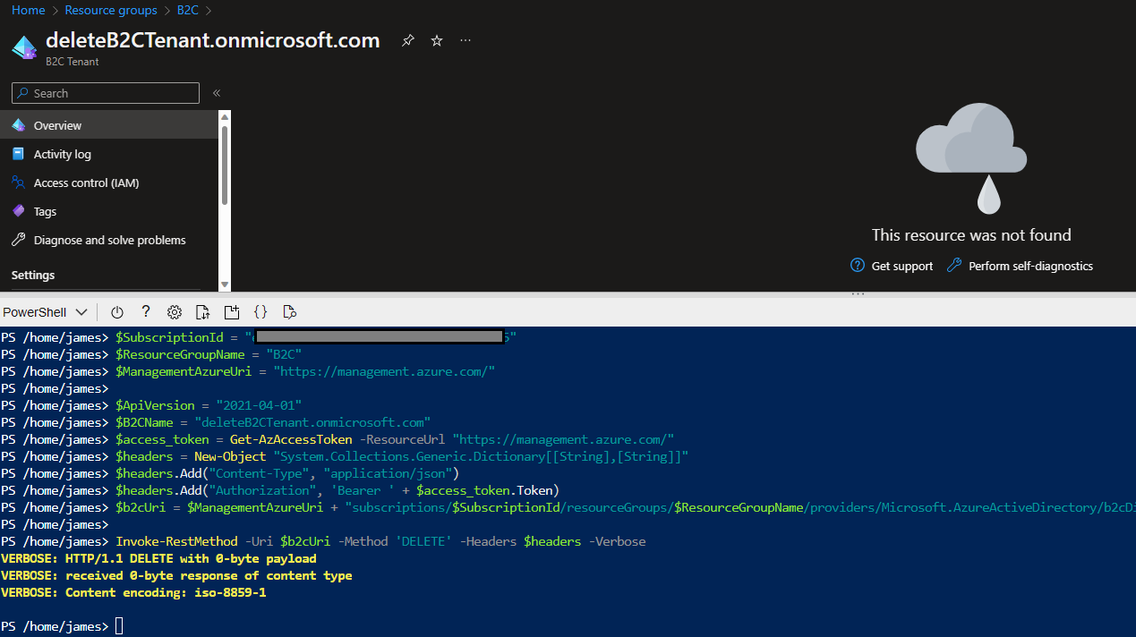Open Access control (IAM) item
The height and width of the screenshot is (637, 1136).
point(108,183)
